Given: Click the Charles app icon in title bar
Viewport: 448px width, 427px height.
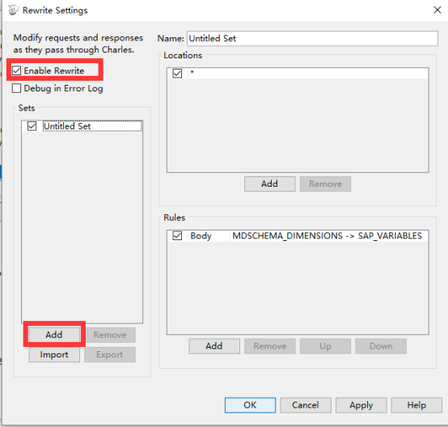Looking at the screenshot, I should point(13,10).
